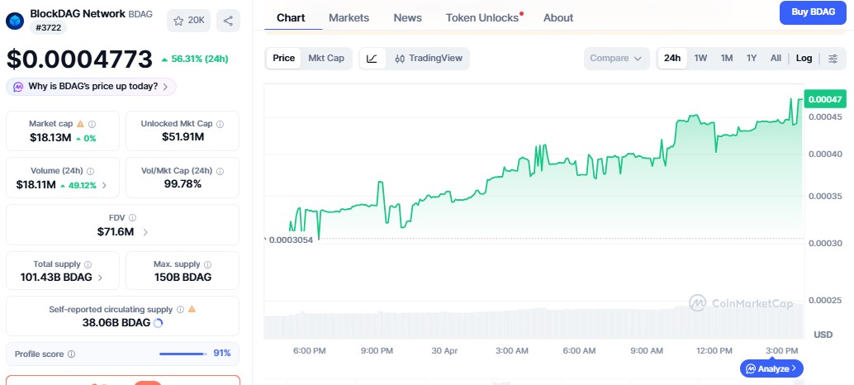Select the line chart icon

372,59
